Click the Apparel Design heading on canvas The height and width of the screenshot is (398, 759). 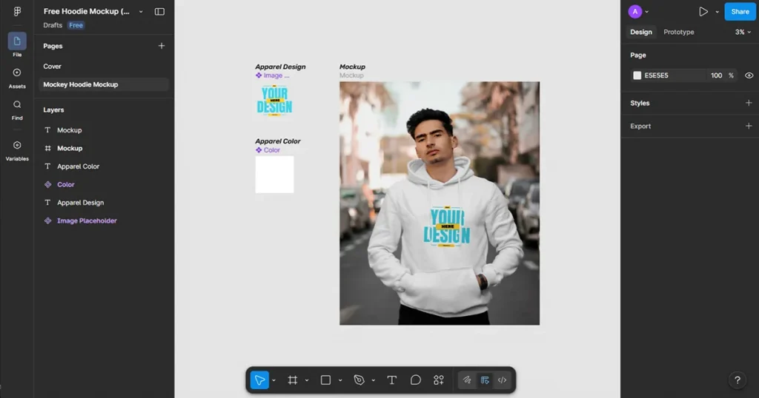[280, 67]
